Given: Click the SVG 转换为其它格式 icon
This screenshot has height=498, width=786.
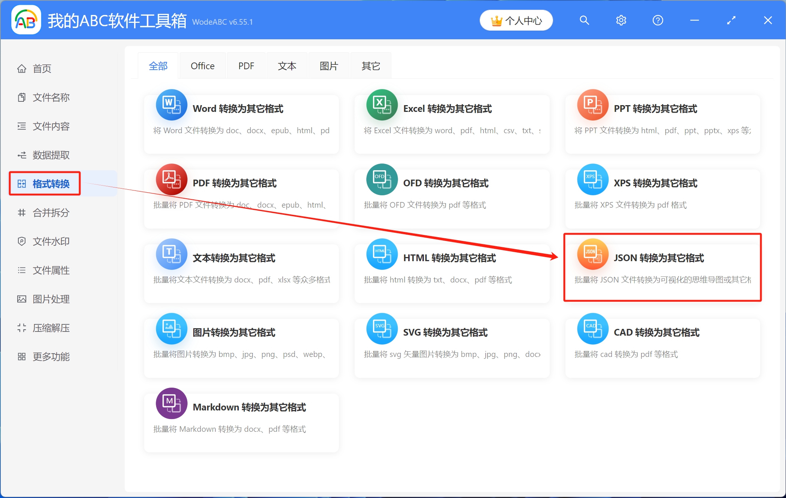Looking at the screenshot, I should (x=382, y=329).
